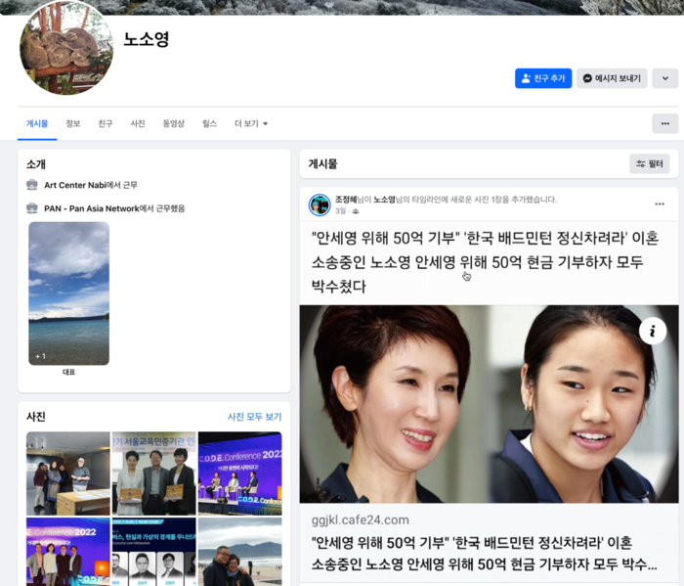
Task: Open profile three-dot options menu
Action: point(664,123)
